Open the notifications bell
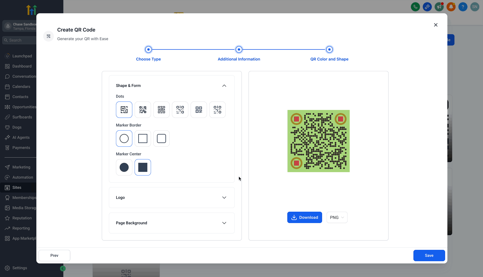 click(451, 7)
